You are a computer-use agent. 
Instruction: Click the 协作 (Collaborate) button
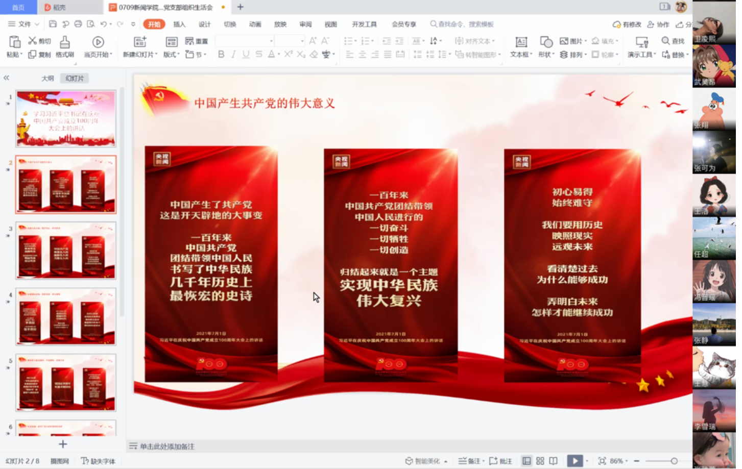coord(658,24)
